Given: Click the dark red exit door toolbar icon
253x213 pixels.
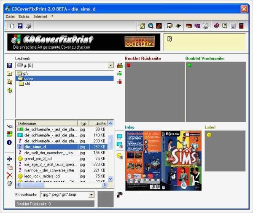Looking at the screenshot, I should coord(241,26).
